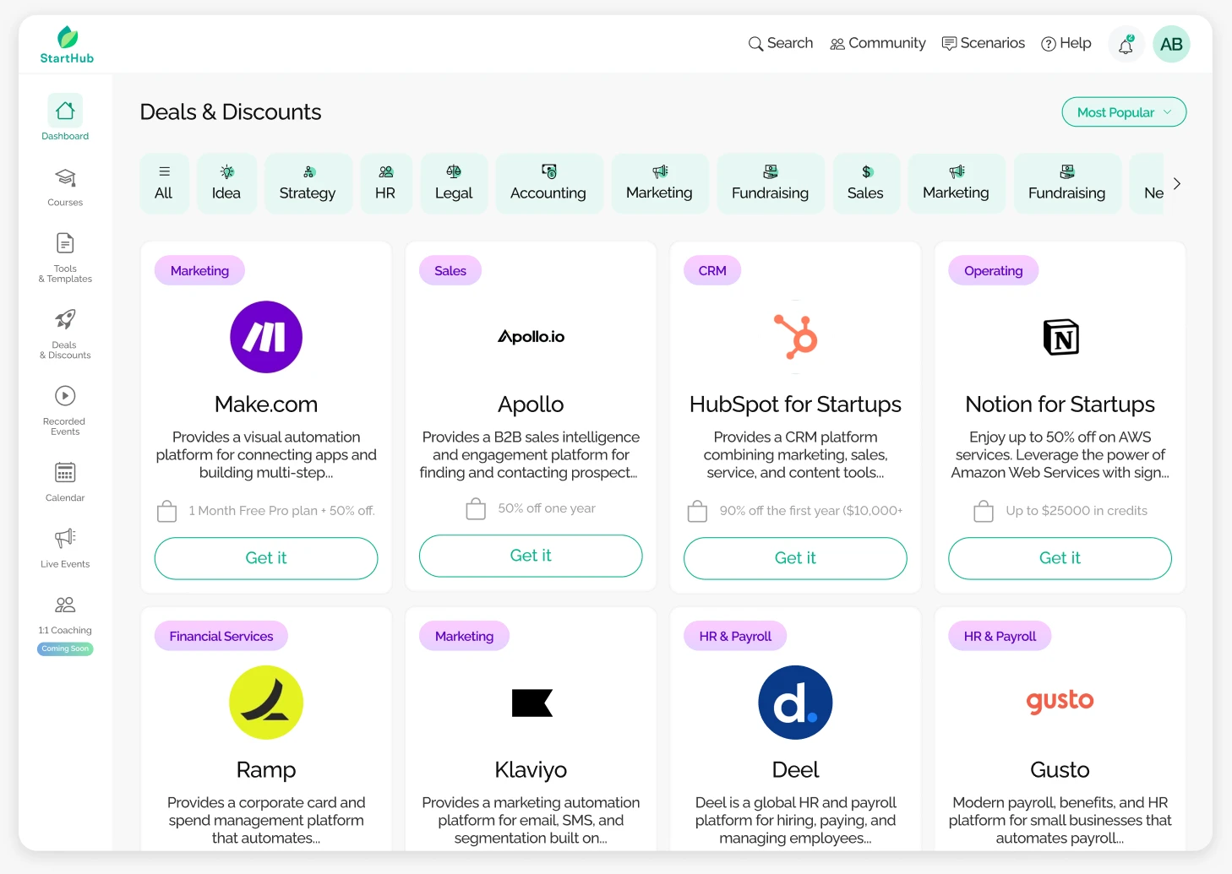
Task: Open Community in the top bar
Action: click(878, 43)
